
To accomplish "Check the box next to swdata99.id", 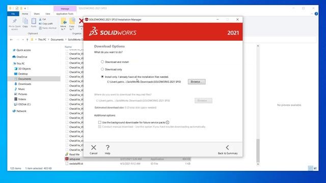I will click(x=67, y=164).
